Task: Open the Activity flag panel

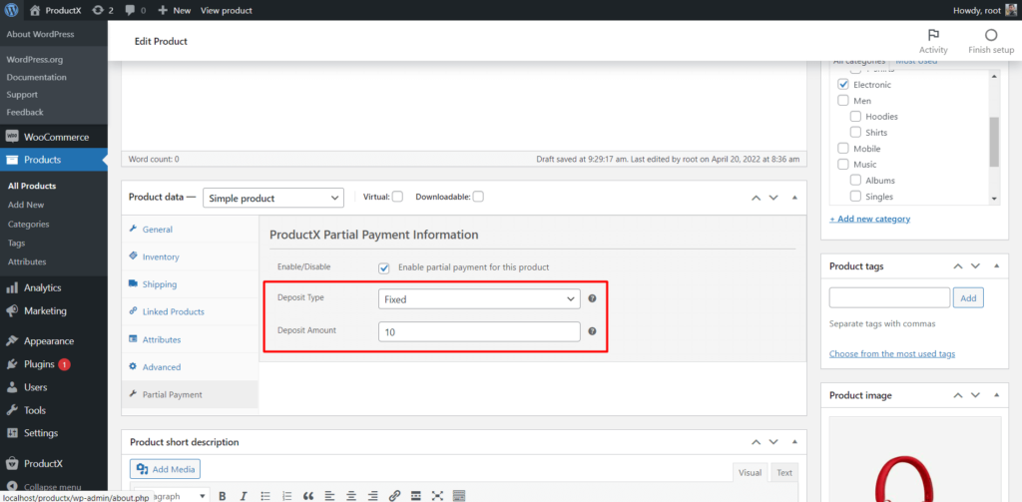Action: coord(933,41)
